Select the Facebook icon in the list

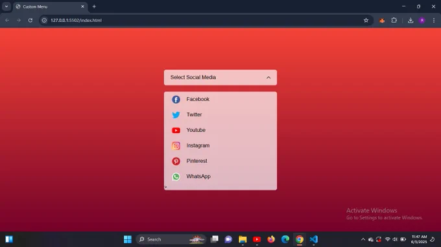176,99
